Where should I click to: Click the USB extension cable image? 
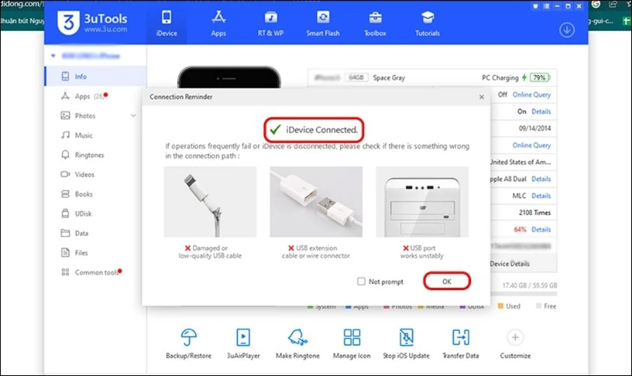[316, 202]
